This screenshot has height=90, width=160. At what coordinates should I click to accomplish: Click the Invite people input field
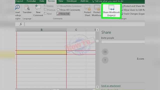click(x=123, y=42)
